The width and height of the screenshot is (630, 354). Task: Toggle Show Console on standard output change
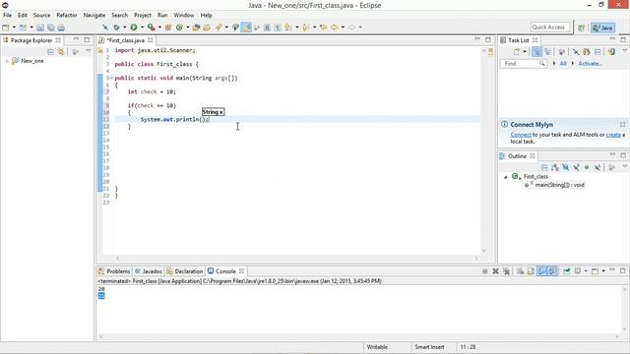[x=541, y=271]
